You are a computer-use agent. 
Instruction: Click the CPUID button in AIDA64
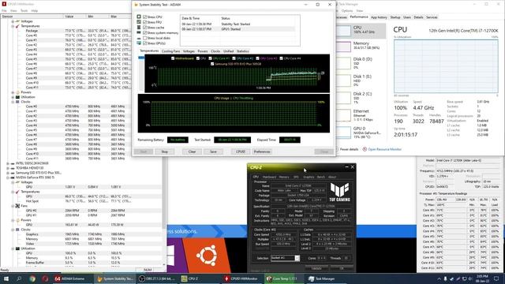[x=241, y=151]
